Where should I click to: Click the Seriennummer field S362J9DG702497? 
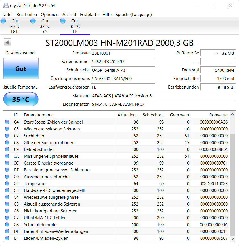(123, 62)
